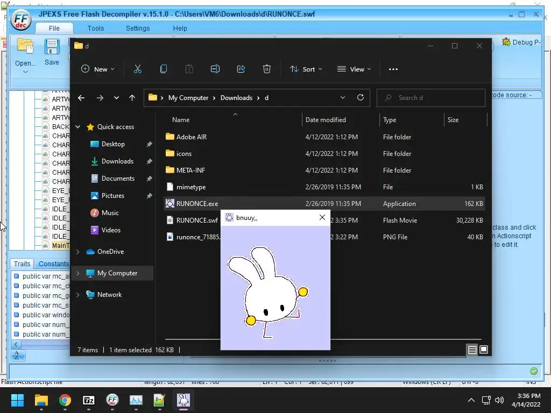Expand the Network tree node
The image size is (551, 413).
[x=78, y=295]
